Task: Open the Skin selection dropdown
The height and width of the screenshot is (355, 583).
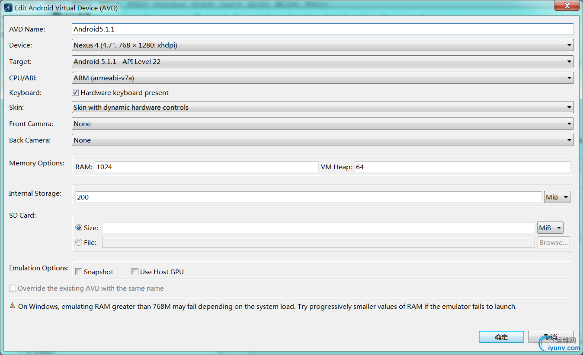Action: [323, 107]
